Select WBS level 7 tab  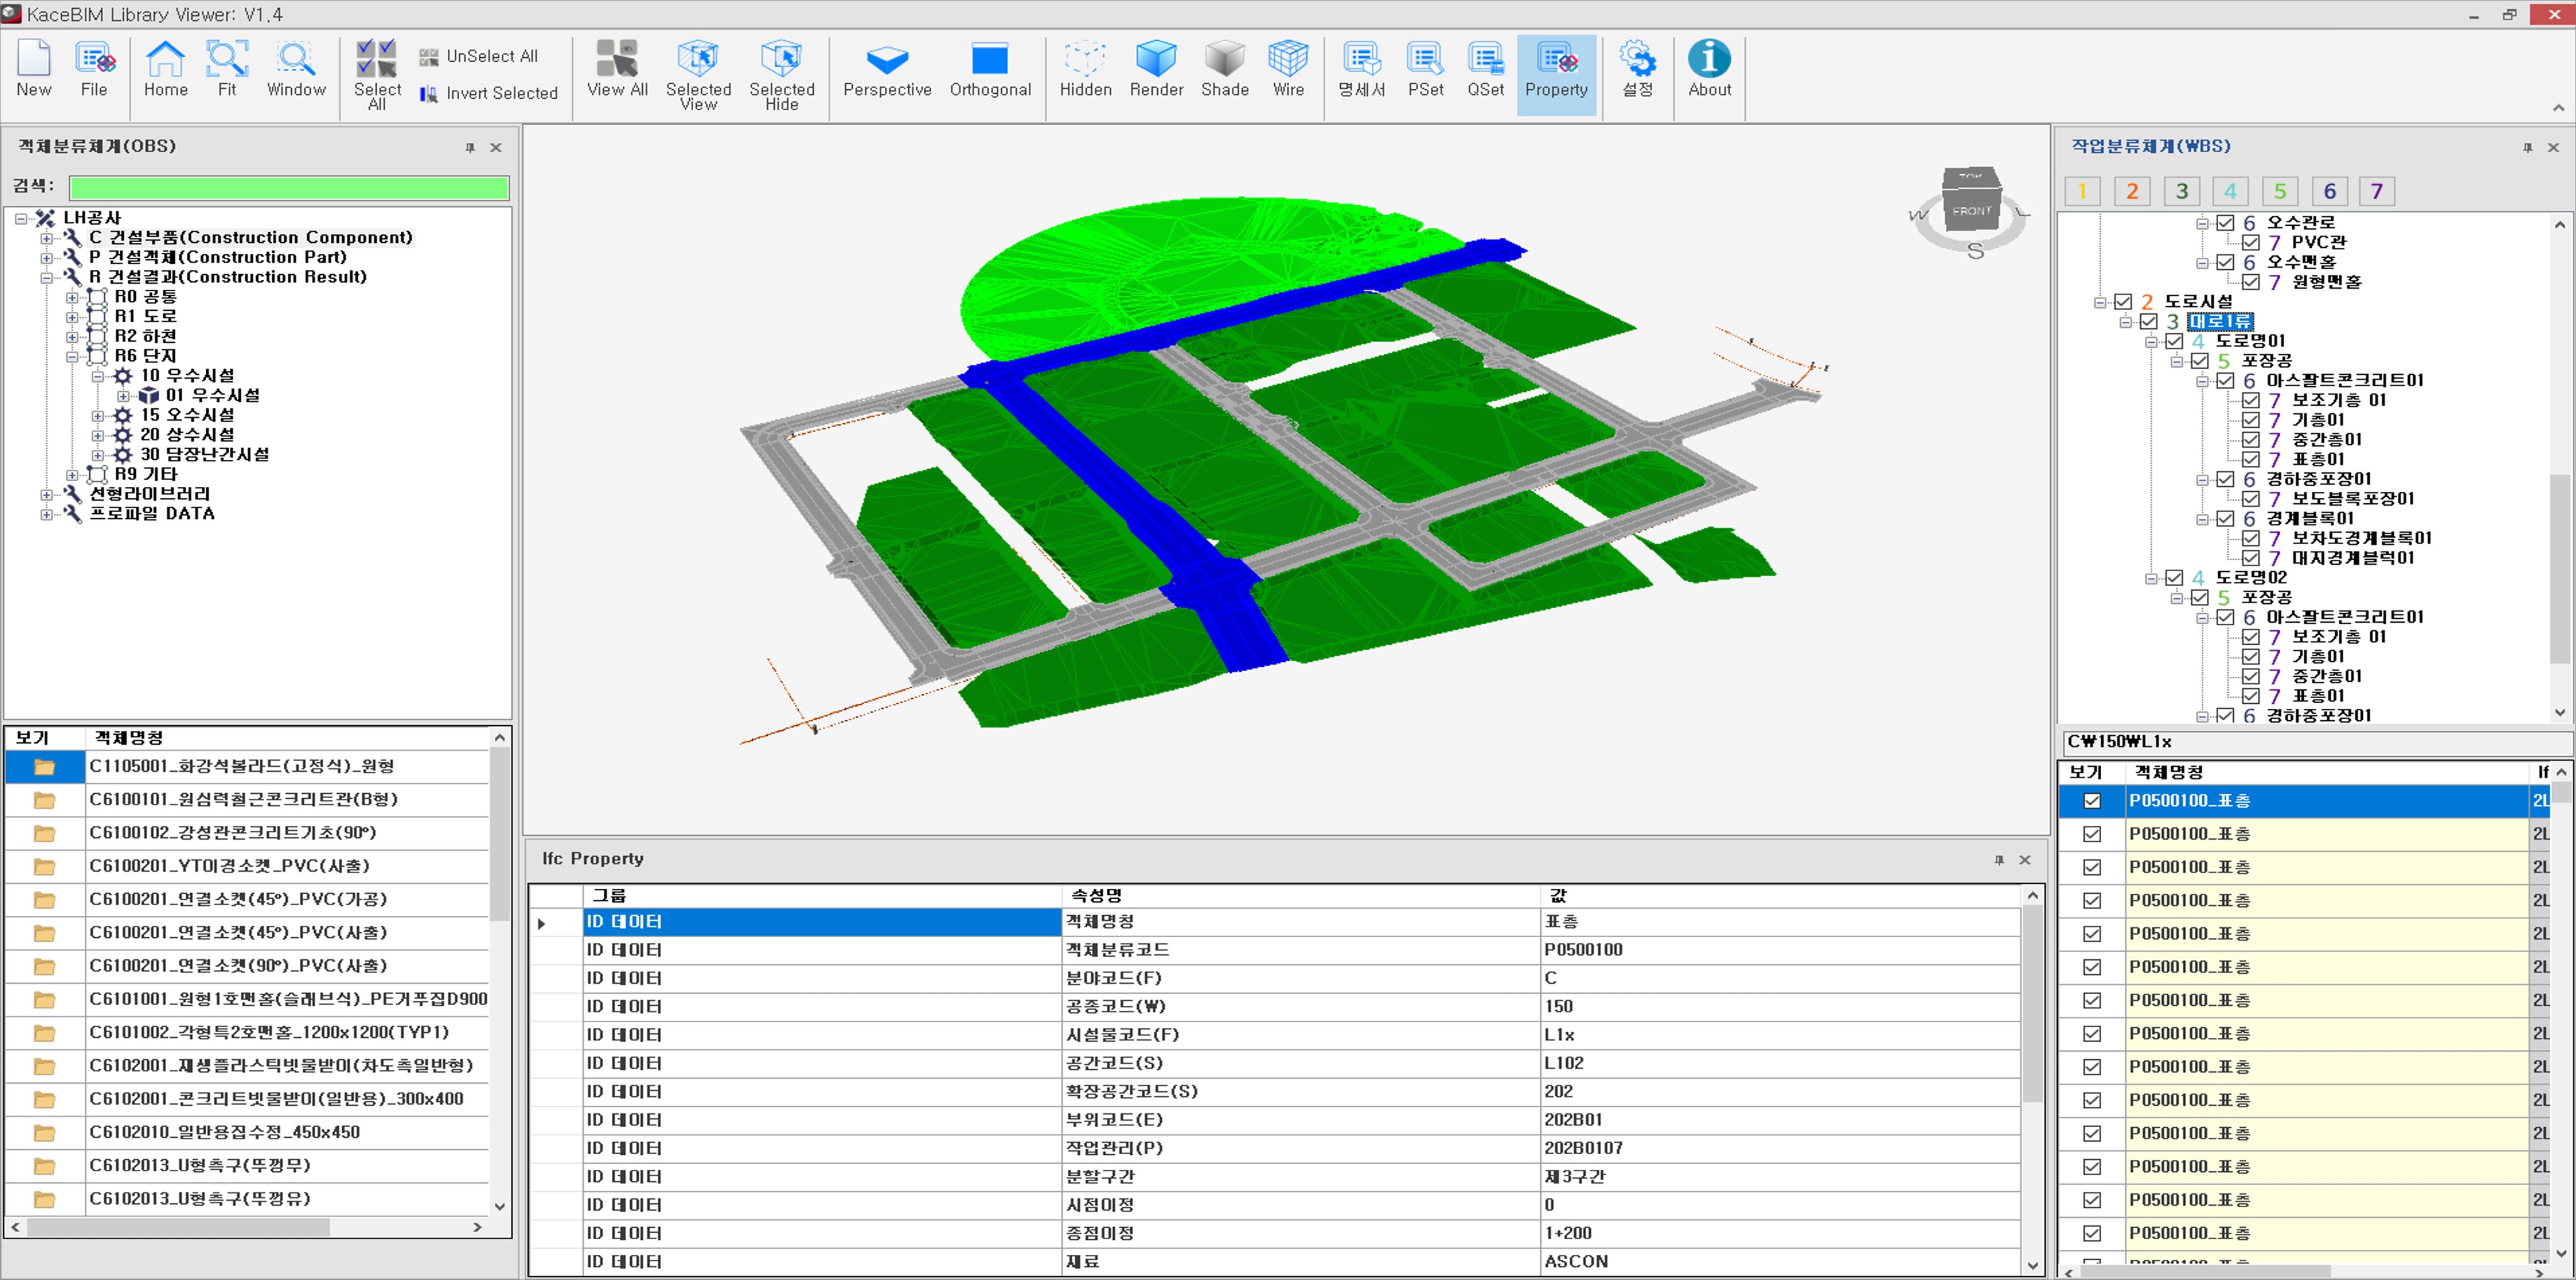coord(2376,191)
